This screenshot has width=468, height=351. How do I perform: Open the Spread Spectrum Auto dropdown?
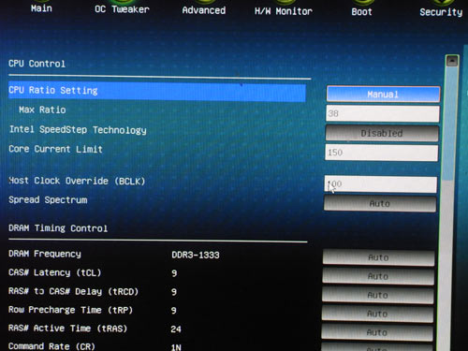[380, 204]
